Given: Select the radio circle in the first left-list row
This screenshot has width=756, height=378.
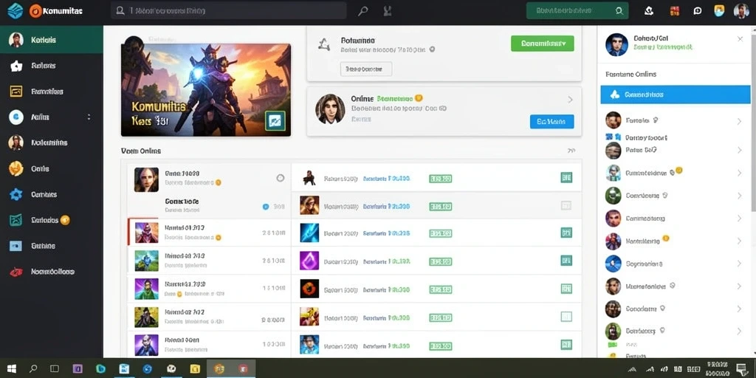Looking at the screenshot, I should (280, 178).
